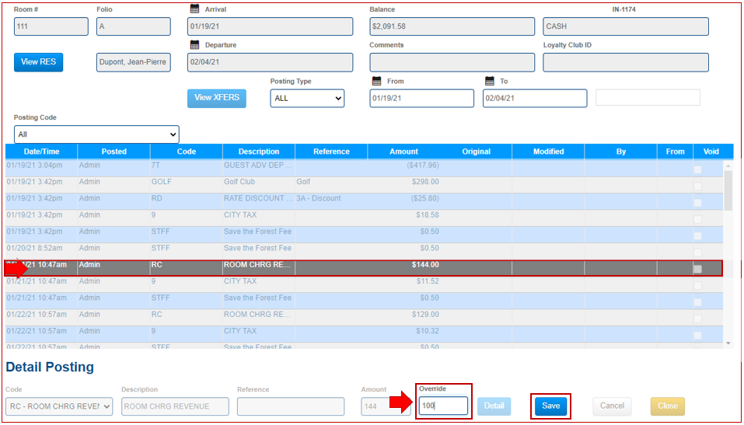Click the Departure calendar icon
744x425 pixels.
click(194, 45)
